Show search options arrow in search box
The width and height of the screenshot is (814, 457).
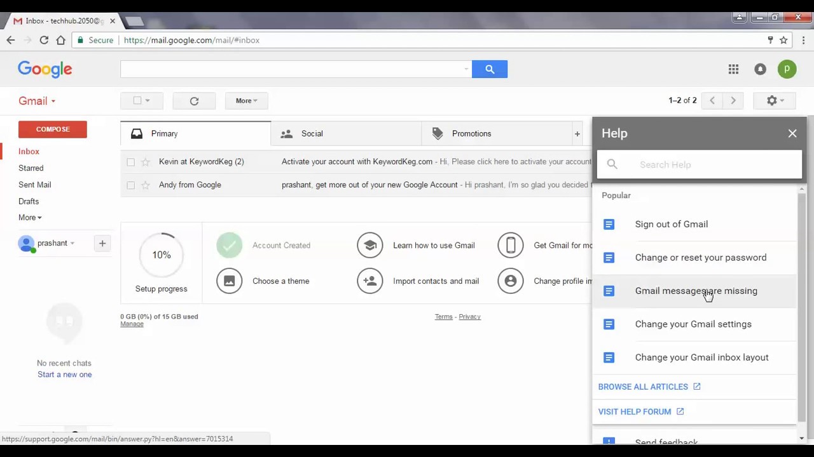[x=466, y=69]
